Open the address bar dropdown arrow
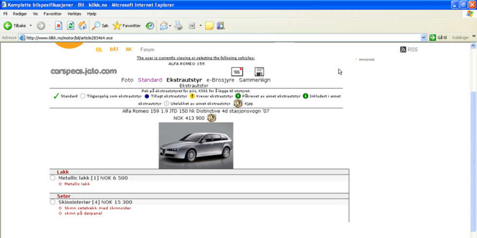The height and width of the screenshot is (238, 477). [423, 38]
